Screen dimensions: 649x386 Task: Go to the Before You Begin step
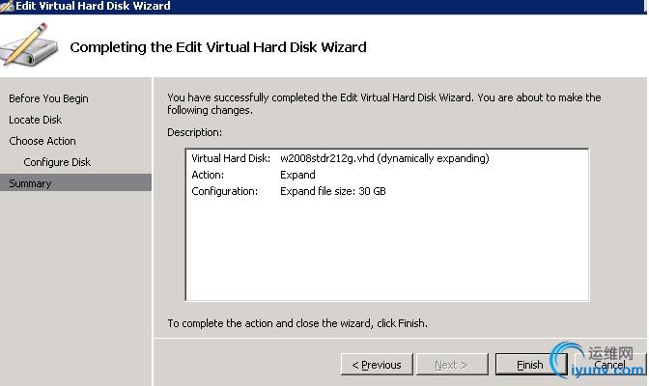tap(48, 98)
